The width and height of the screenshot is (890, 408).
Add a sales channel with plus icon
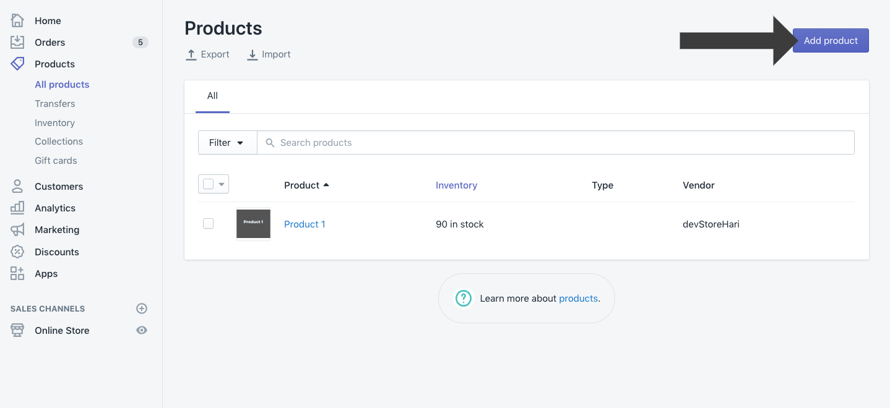pos(142,308)
